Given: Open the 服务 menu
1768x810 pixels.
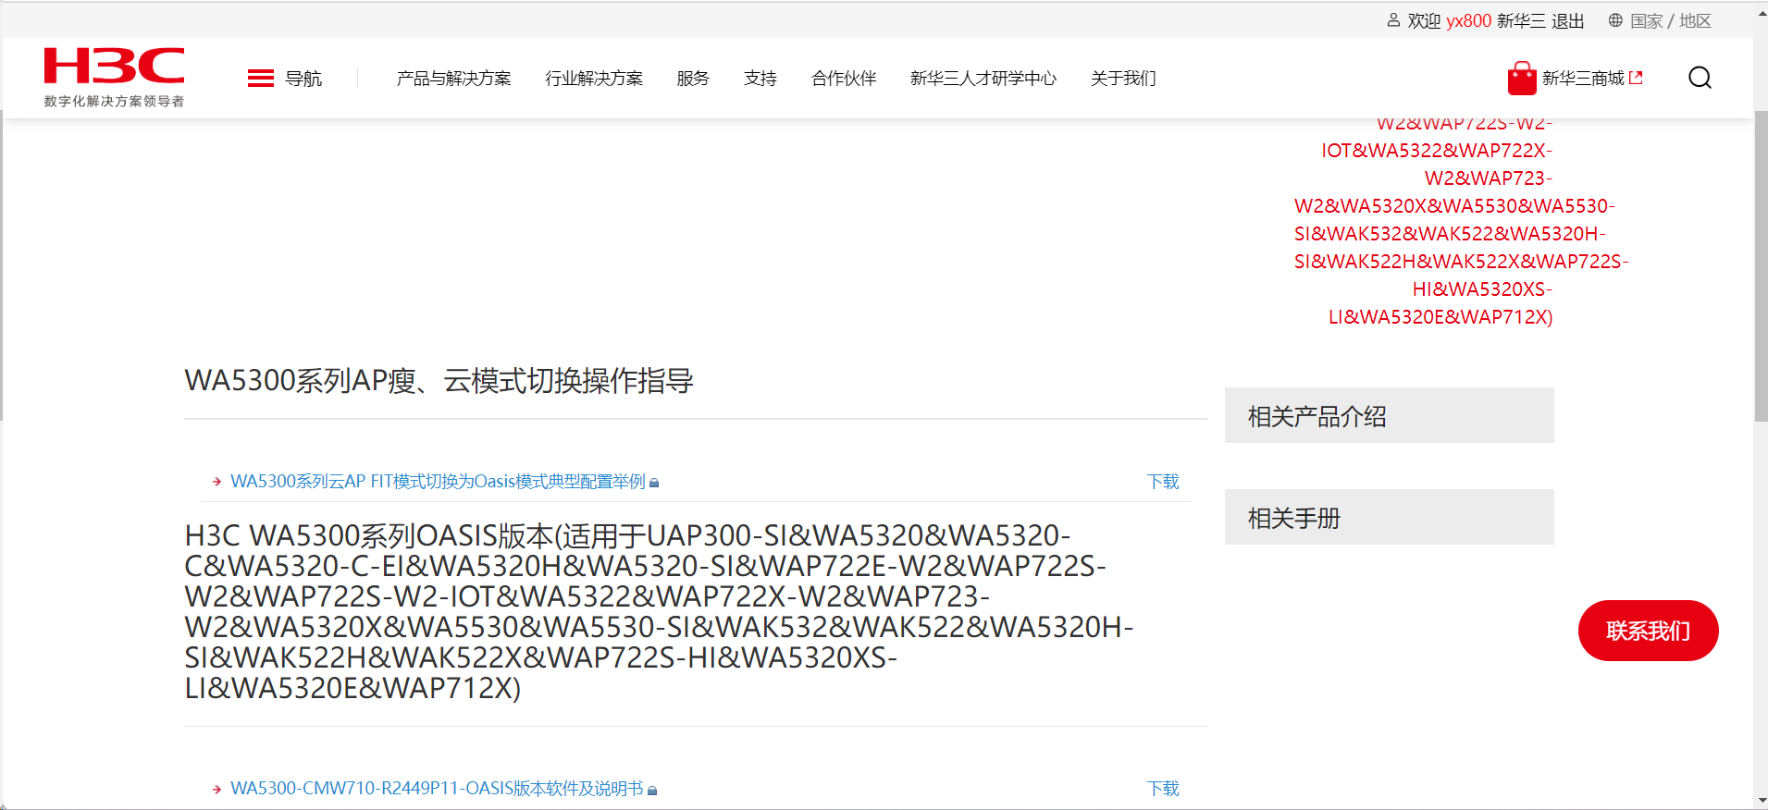Looking at the screenshot, I should [693, 79].
